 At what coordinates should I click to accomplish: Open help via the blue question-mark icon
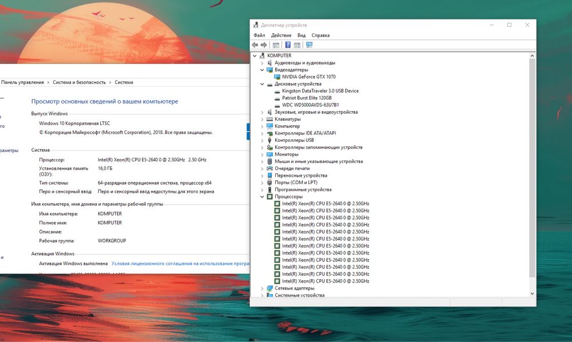(x=288, y=45)
